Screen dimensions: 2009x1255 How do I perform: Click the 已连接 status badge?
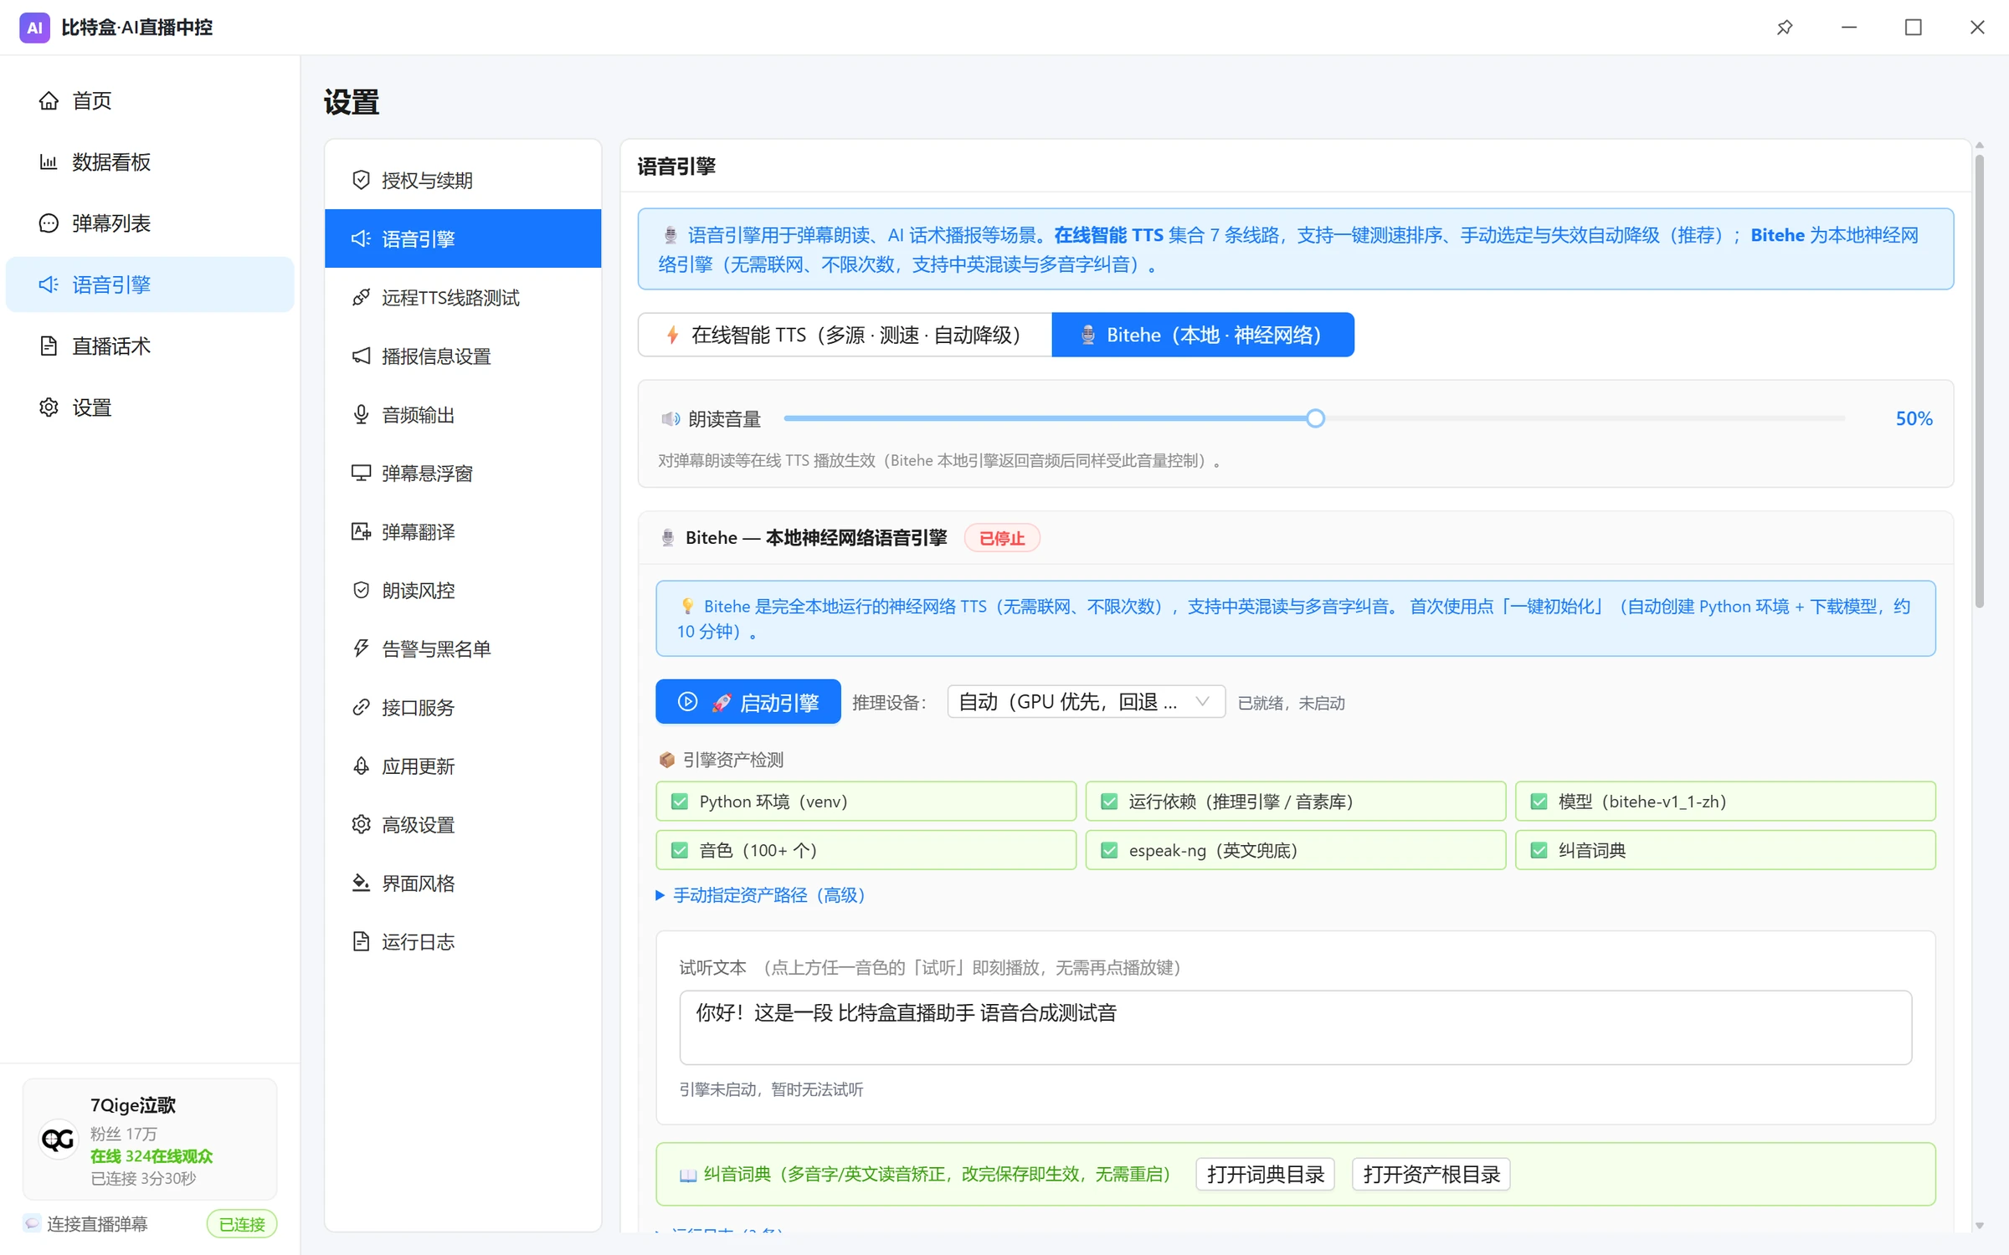pyautogui.click(x=242, y=1224)
